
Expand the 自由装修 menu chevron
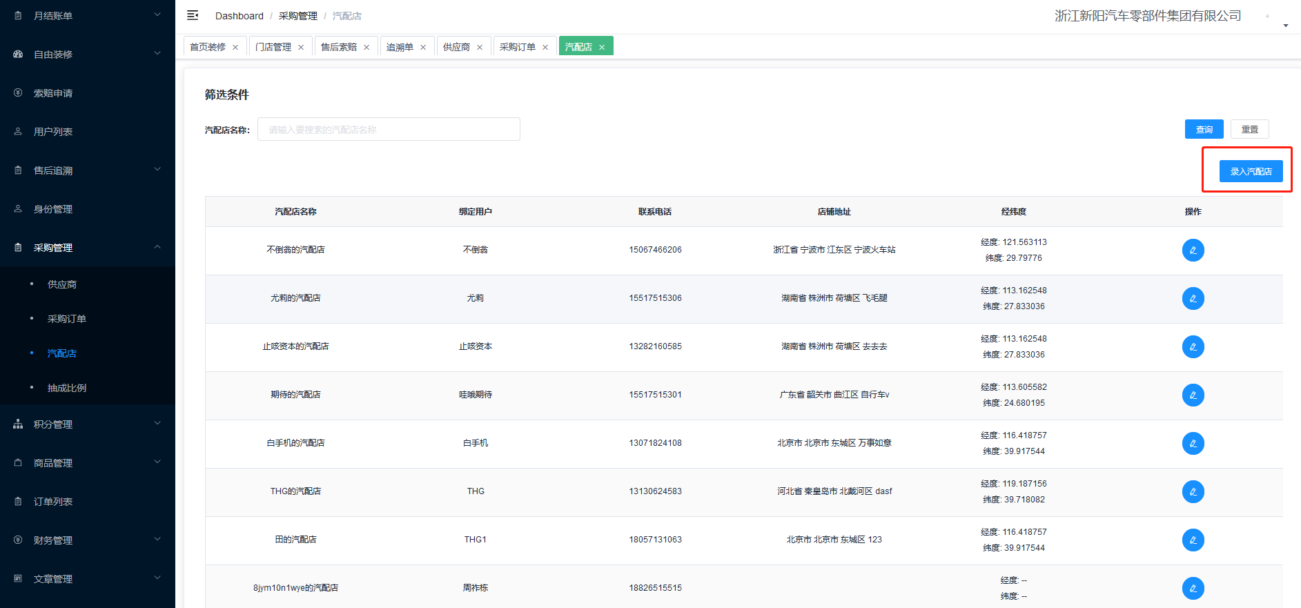tap(157, 53)
